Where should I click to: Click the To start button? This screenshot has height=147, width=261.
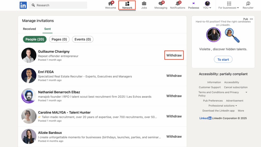click(x=223, y=60)
